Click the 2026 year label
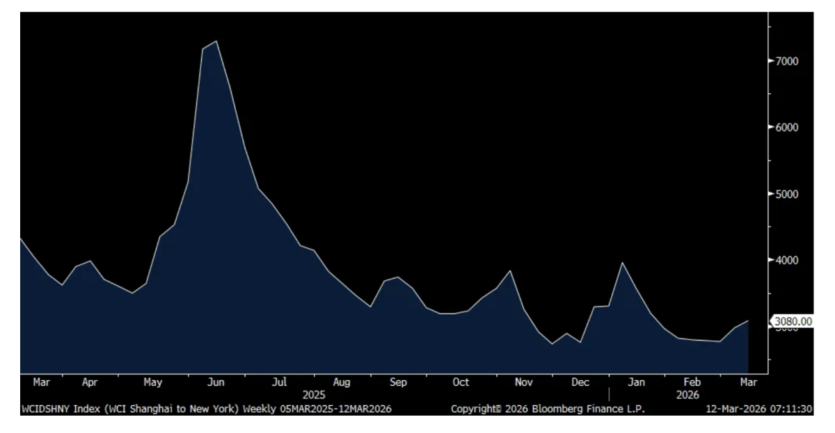Image resolution: width=835 pixels, height=433 pixels. (x=687, y=394)
